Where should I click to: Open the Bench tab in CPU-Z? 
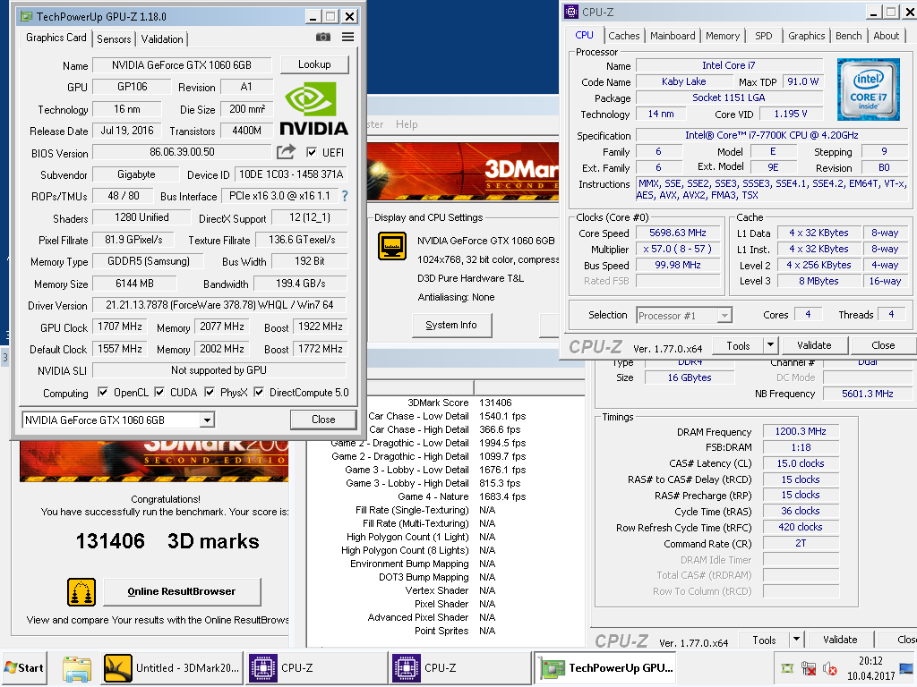849,36
